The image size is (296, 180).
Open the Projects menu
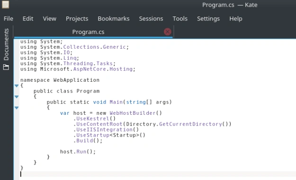(77, 19)
